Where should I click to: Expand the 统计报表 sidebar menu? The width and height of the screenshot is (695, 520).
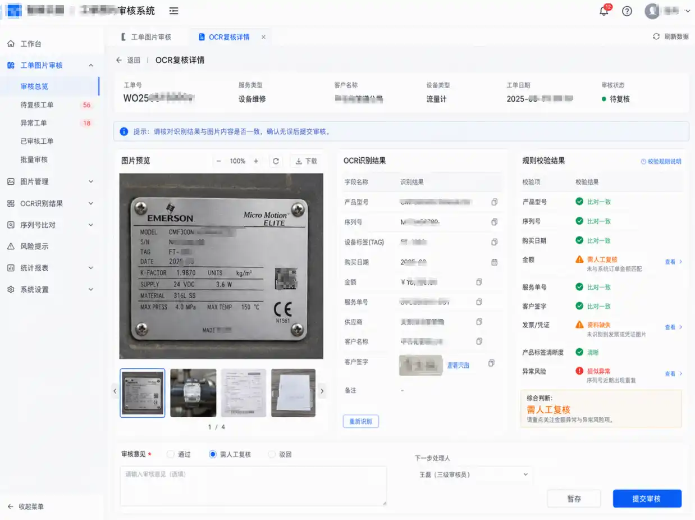[x=91, y=268]
